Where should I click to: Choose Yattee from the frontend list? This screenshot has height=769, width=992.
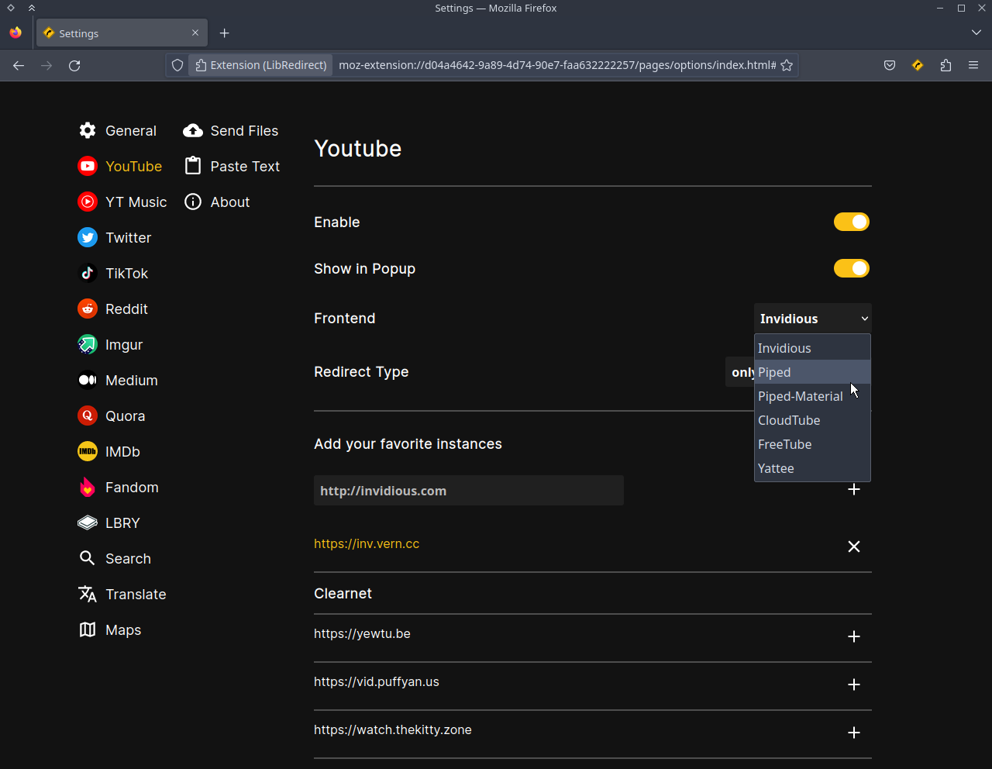point(812,468)
